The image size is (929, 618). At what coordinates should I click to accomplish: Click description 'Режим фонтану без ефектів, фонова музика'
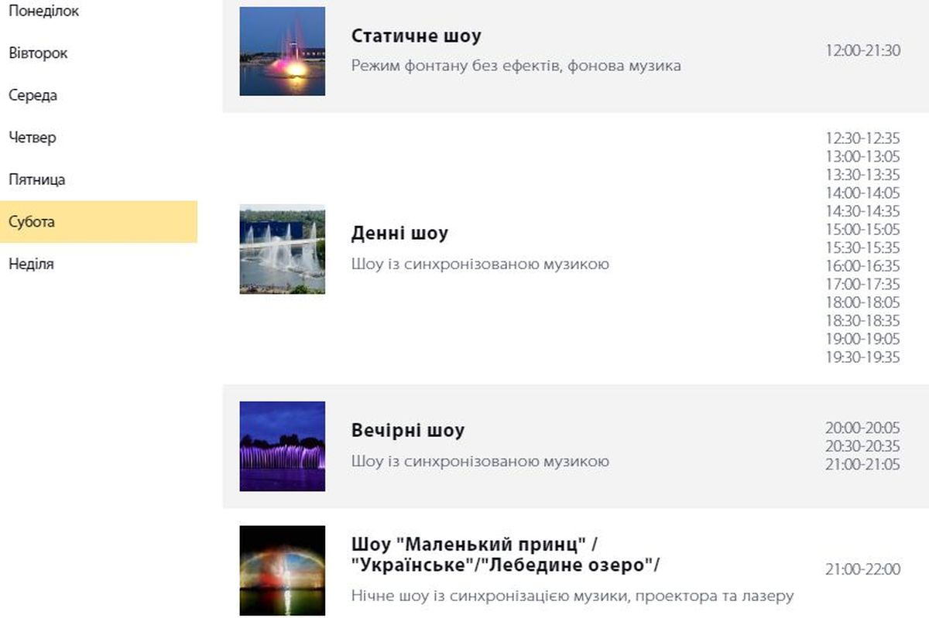point(516,66)
